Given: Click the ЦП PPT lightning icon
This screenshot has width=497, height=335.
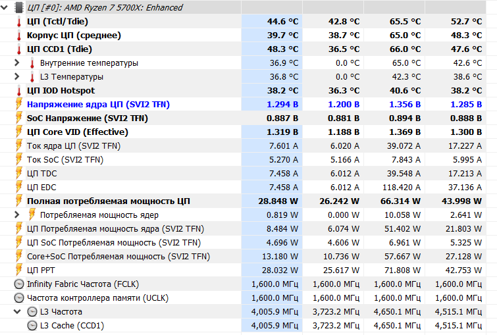Looking at the screenshot, I should [x=18, y=270].
